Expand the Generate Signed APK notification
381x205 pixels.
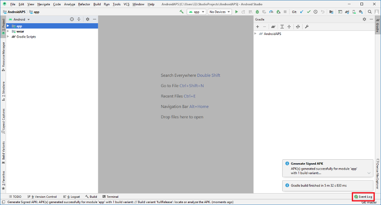pos(369,173)
